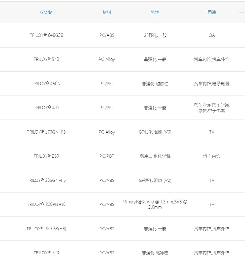Click the 高冲击,耐化学性 property cell

155,156
